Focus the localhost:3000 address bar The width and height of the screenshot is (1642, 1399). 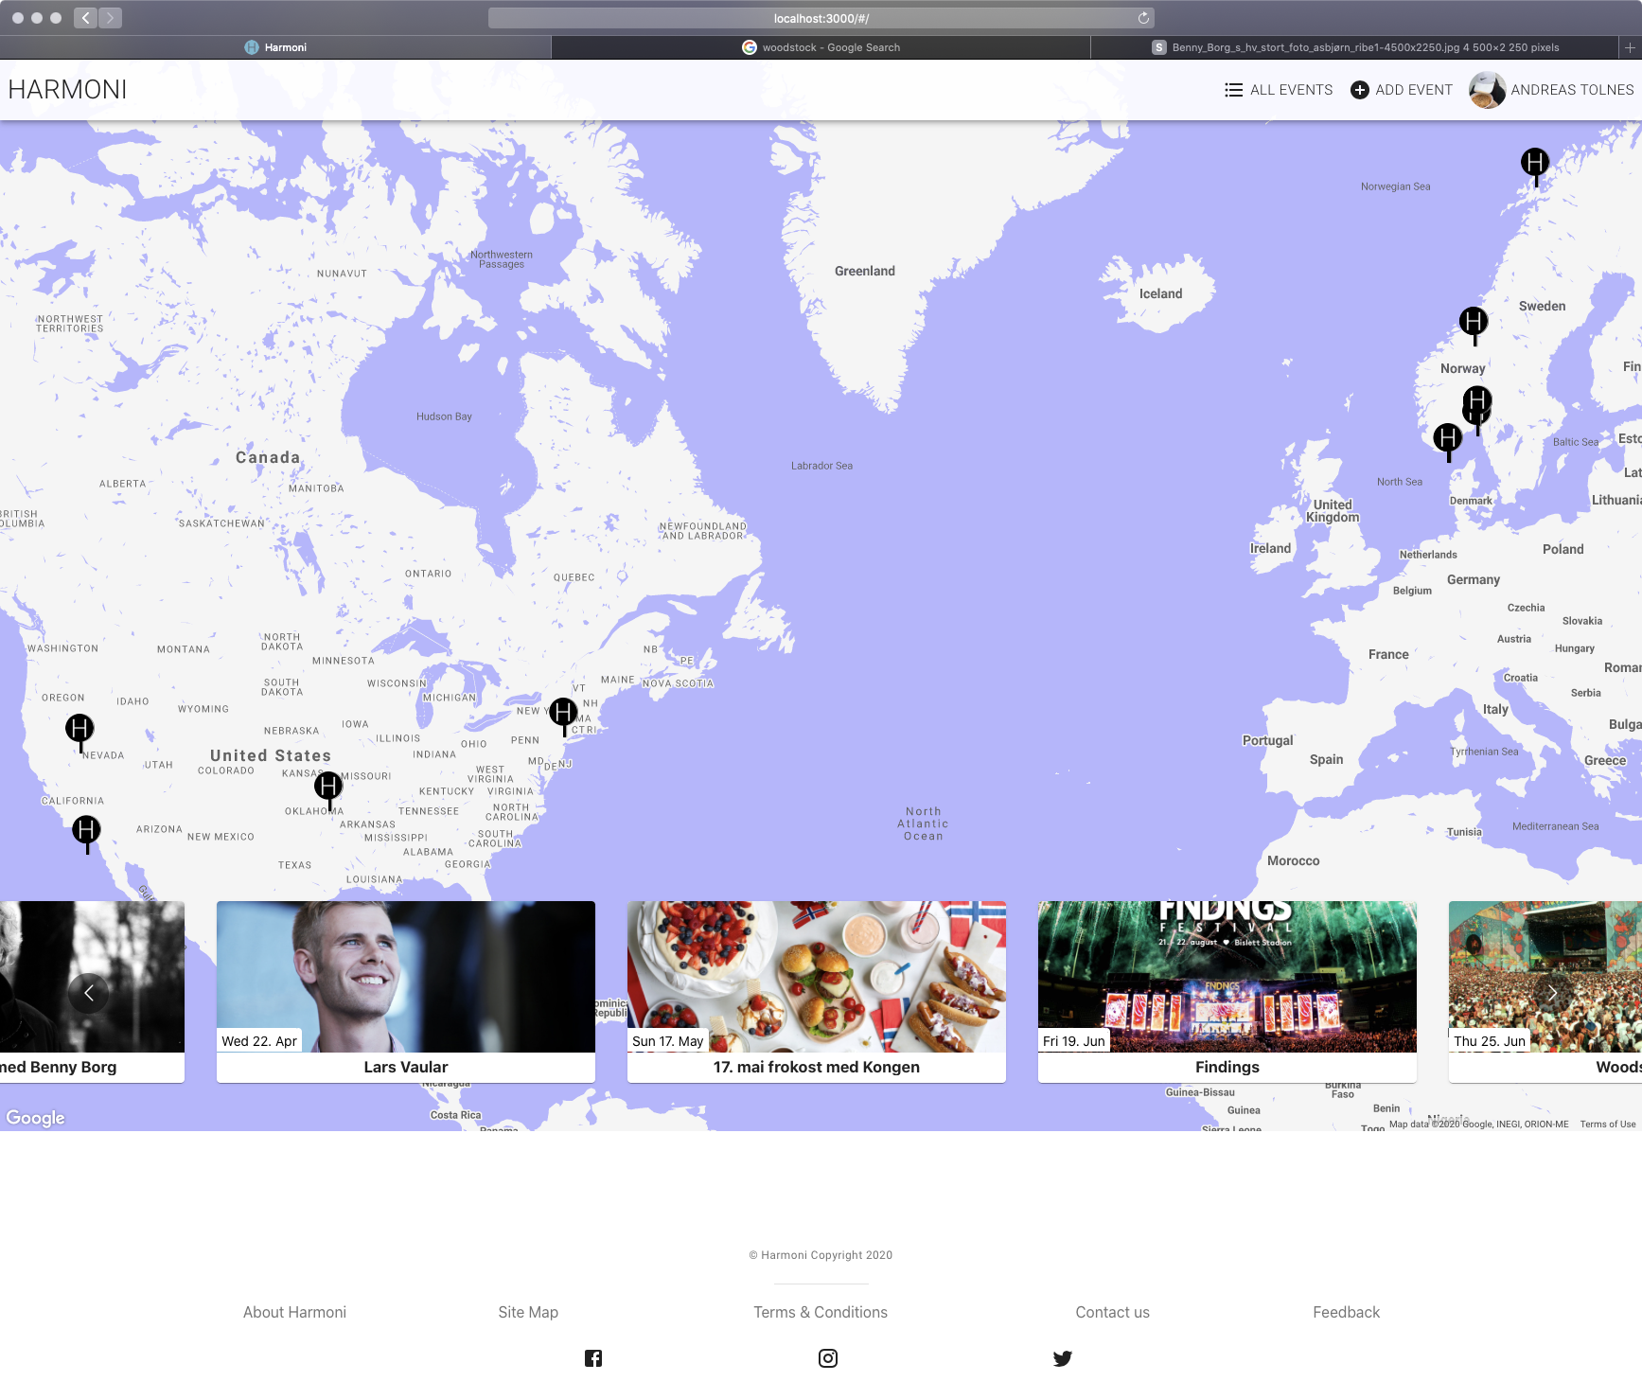(x=821, y=18)
